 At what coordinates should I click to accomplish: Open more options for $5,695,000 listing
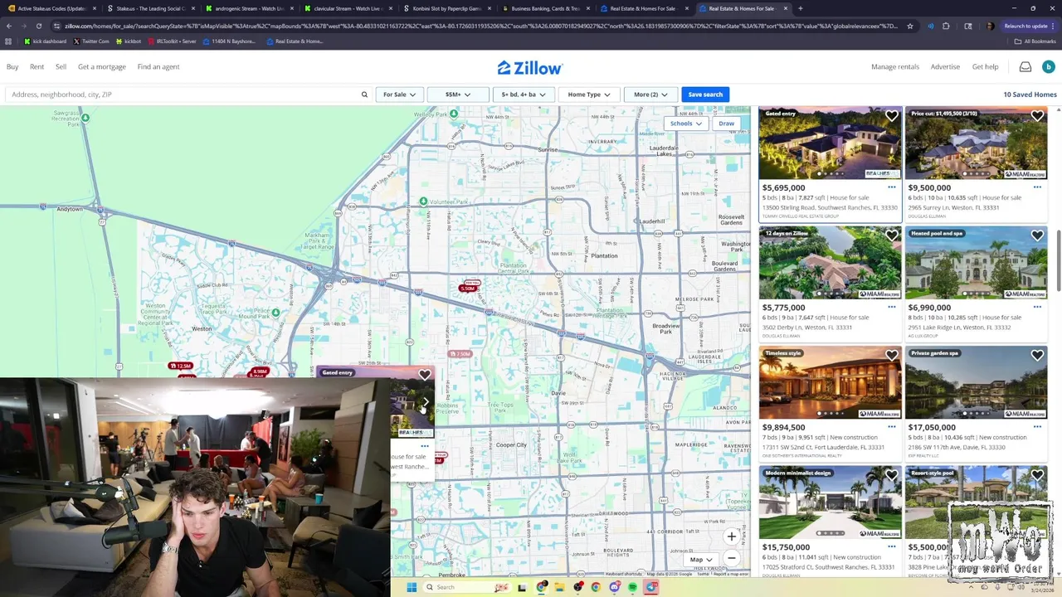pyautogui.click(x=892, y=187)
